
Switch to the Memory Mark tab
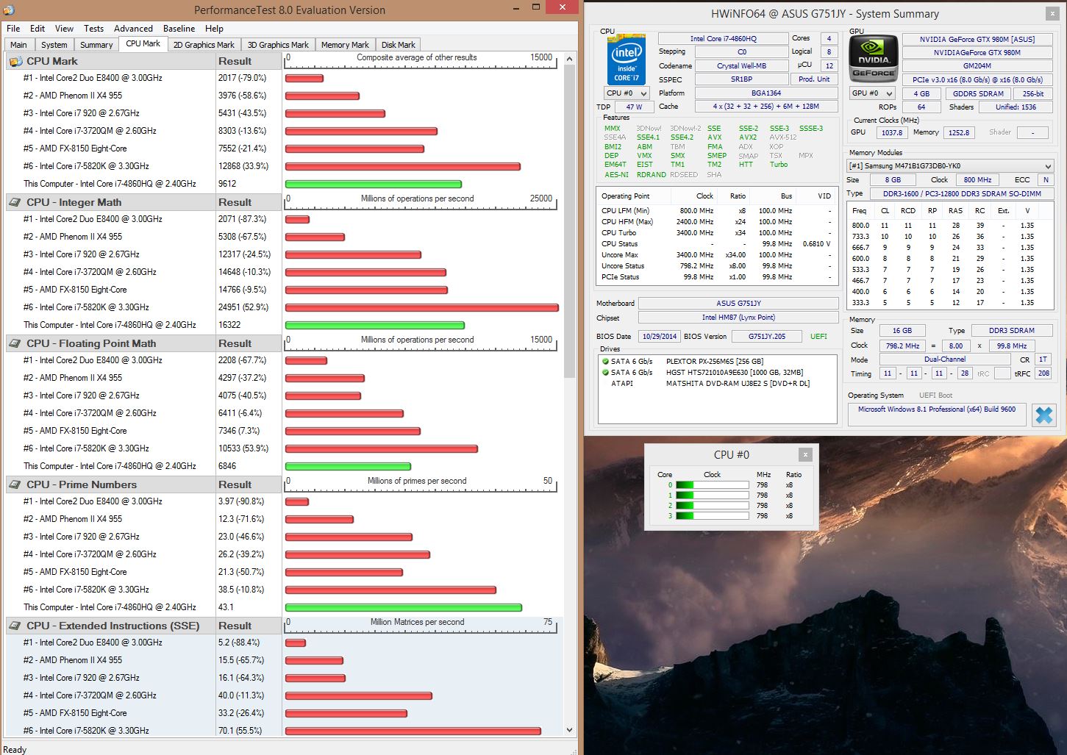pos(345,45)
